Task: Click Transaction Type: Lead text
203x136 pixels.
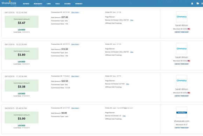Action: click(59, 116)
